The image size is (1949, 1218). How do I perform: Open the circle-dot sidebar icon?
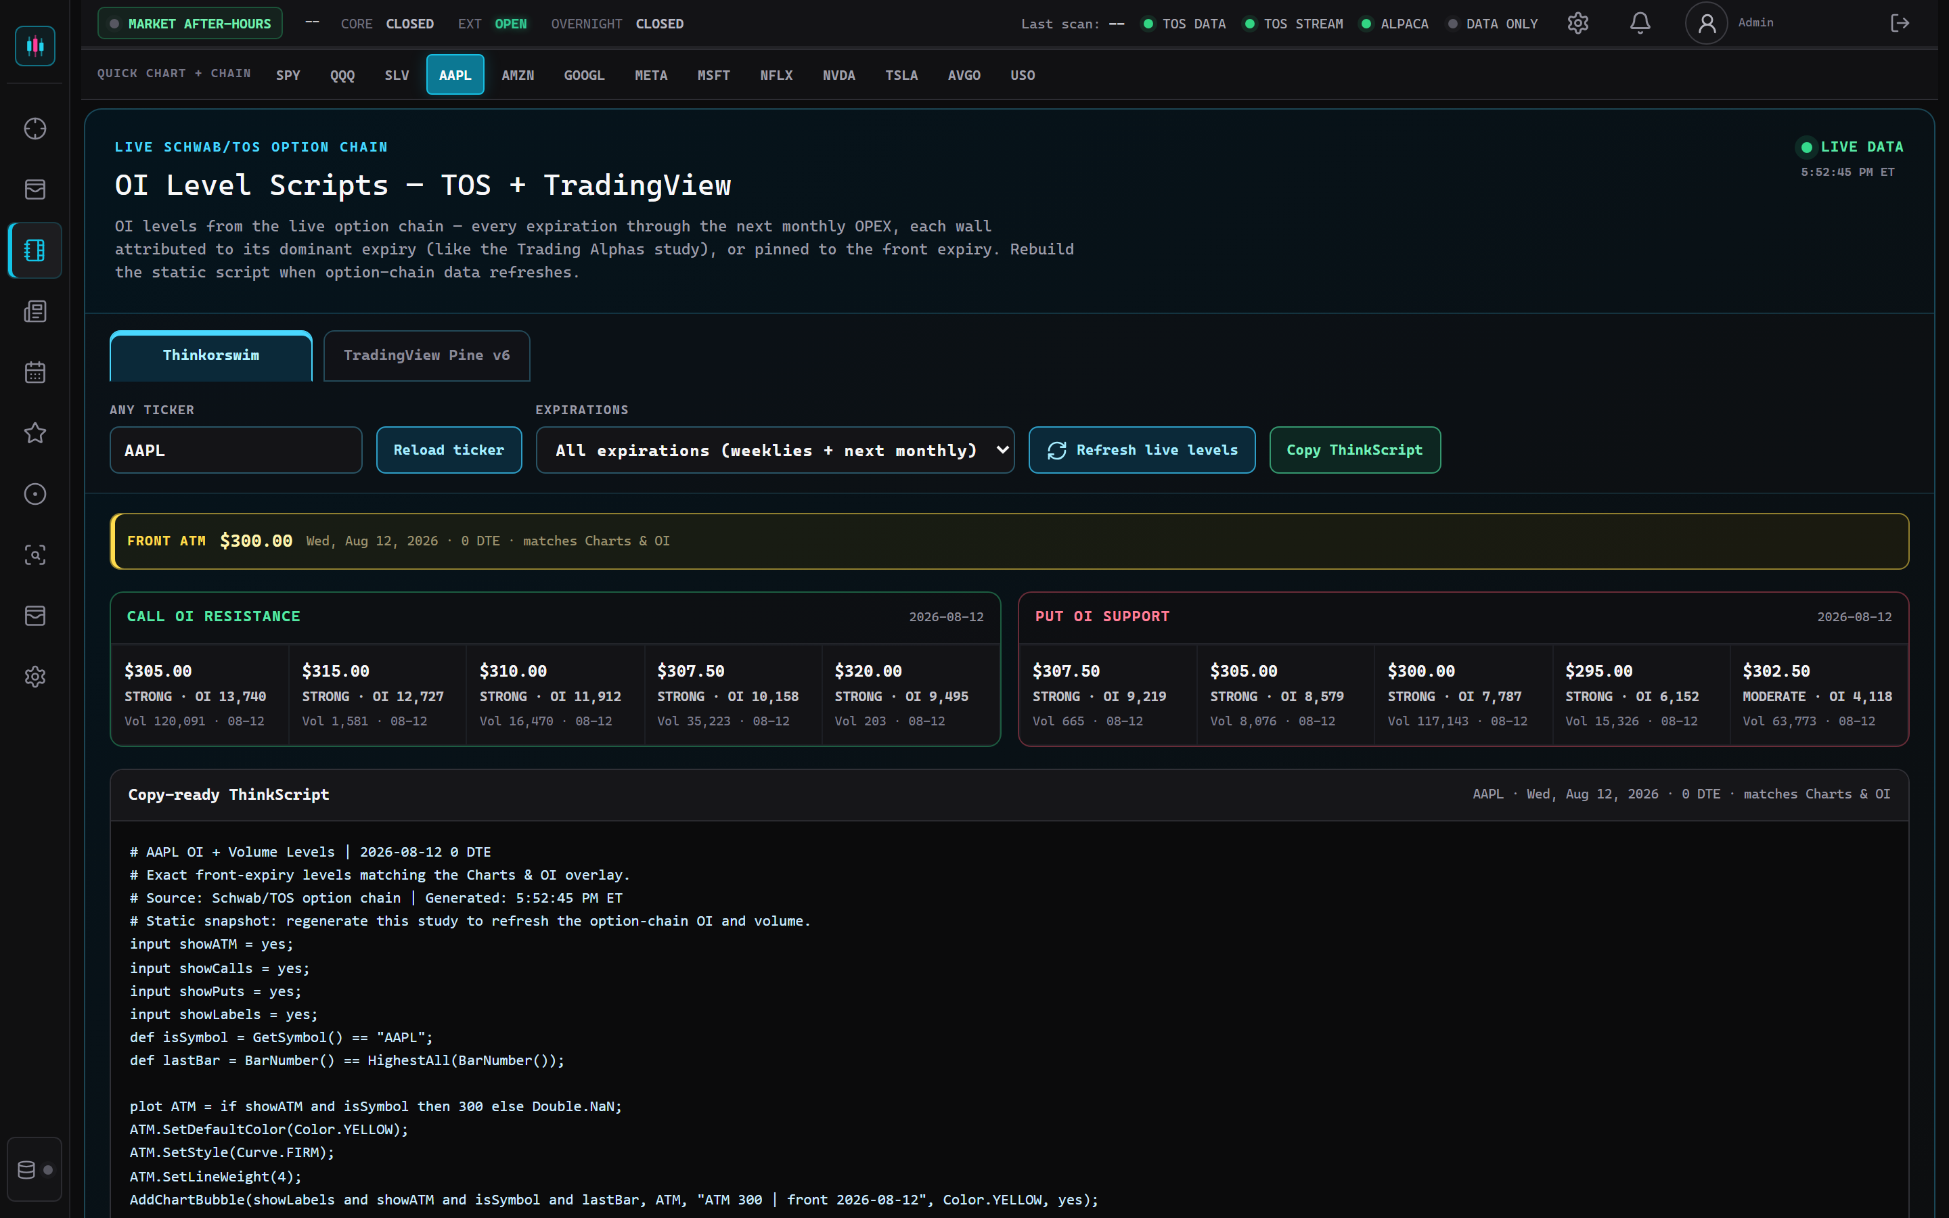[35, 494]
